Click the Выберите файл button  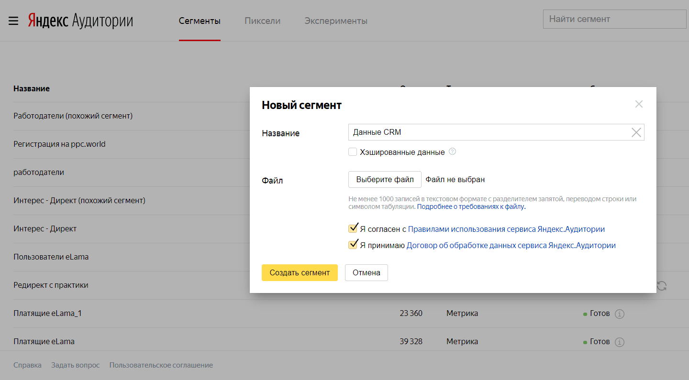point(385,180)
